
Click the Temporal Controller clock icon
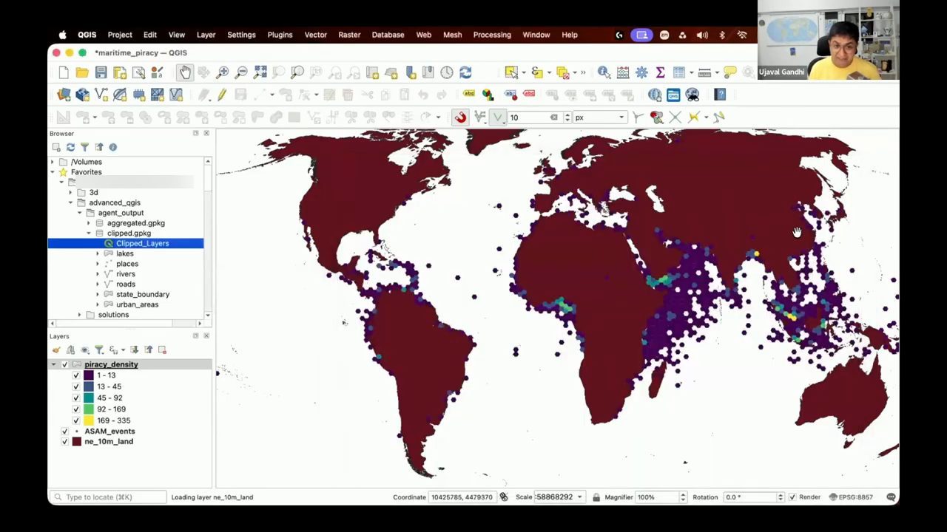pos(447,72)
